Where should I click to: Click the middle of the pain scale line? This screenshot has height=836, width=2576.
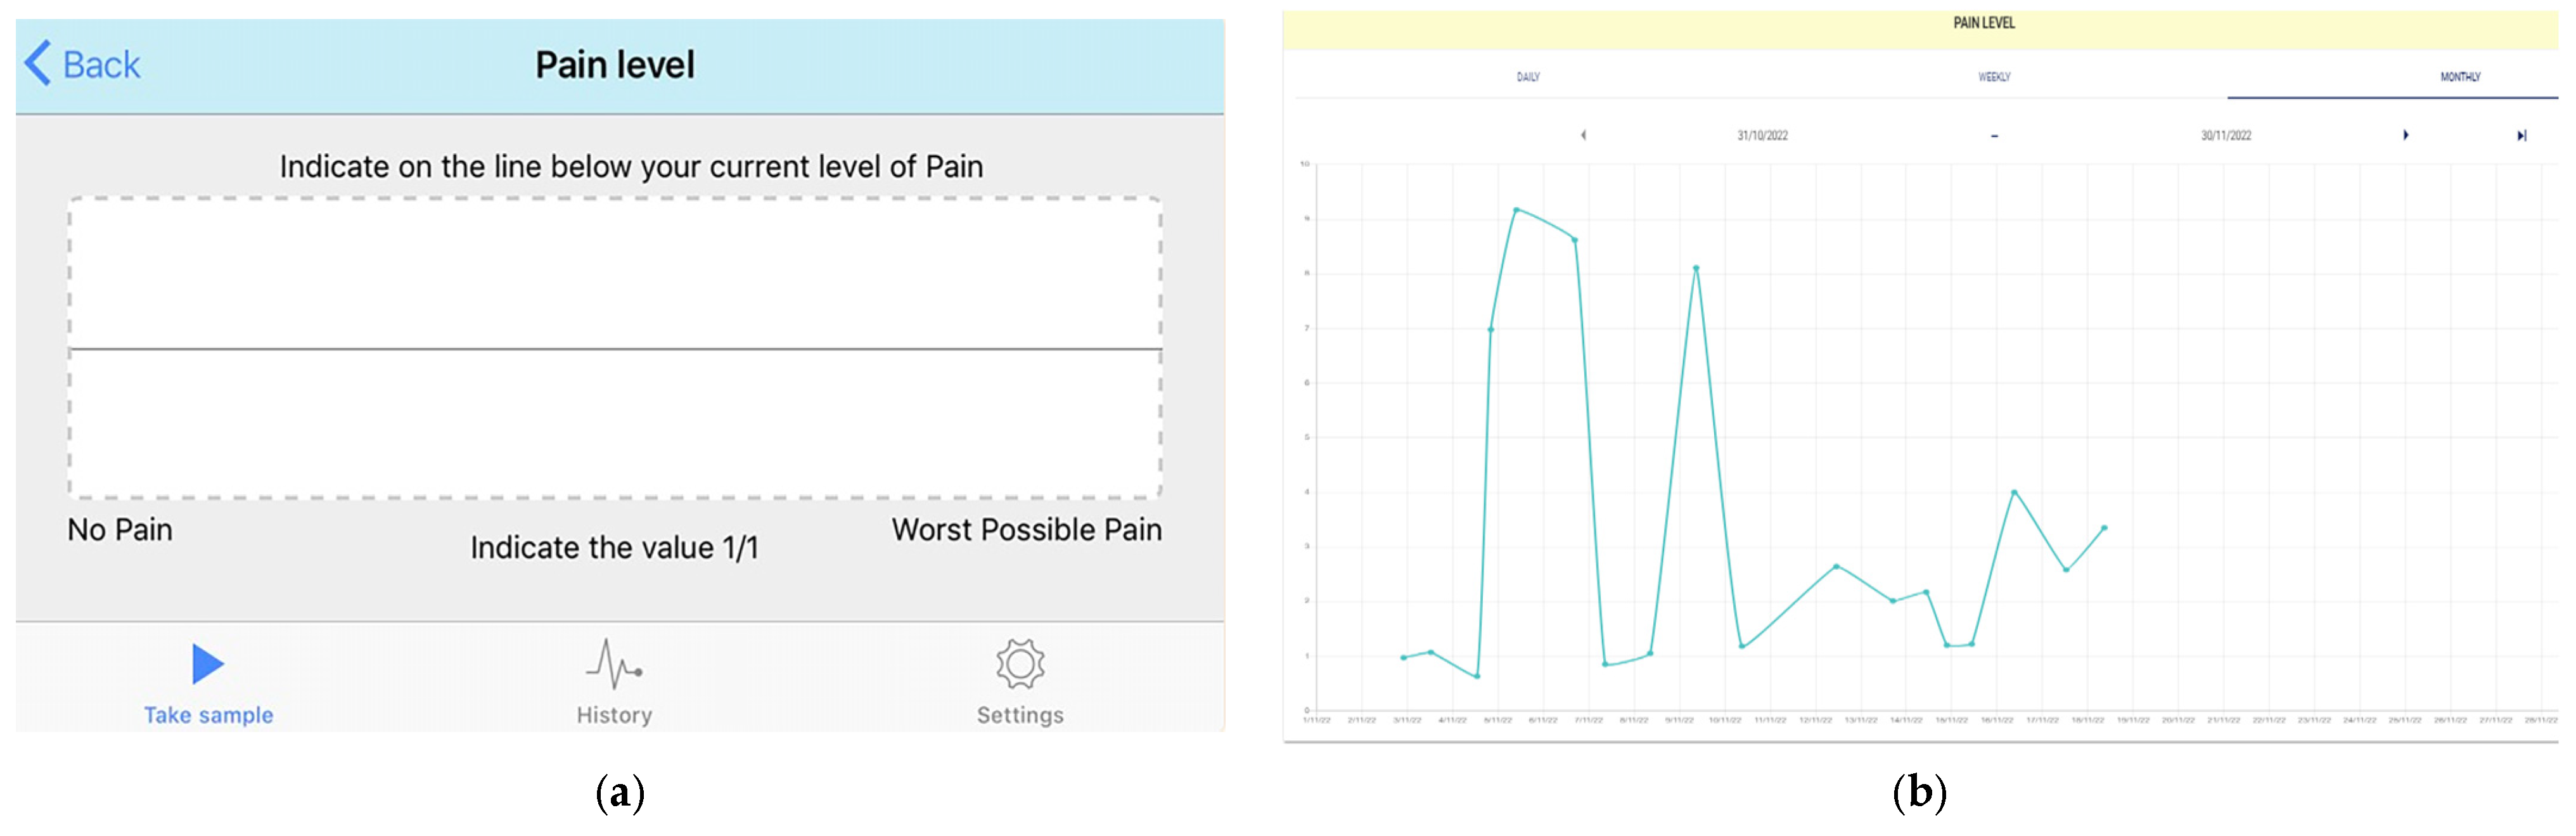click(x=615, y=349)
